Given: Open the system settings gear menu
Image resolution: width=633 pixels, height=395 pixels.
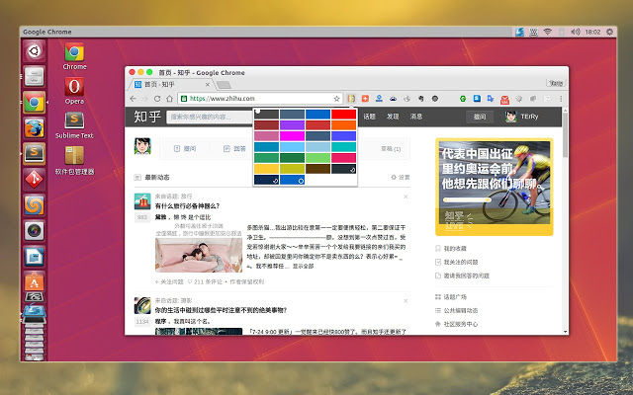Looking at the screenshot, I should tap(609, 32).
